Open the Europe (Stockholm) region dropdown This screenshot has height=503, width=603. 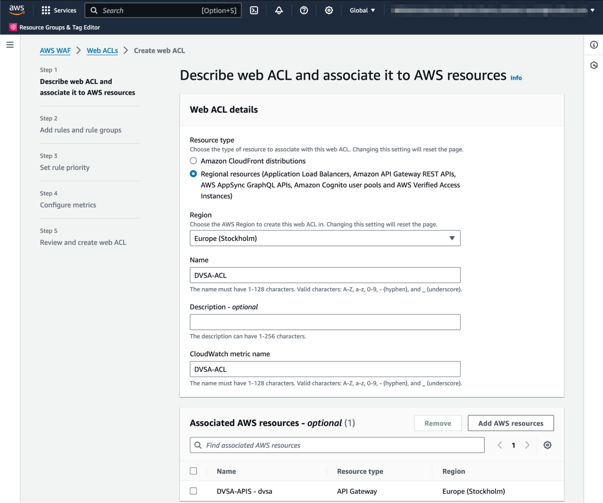pos(325,238)
